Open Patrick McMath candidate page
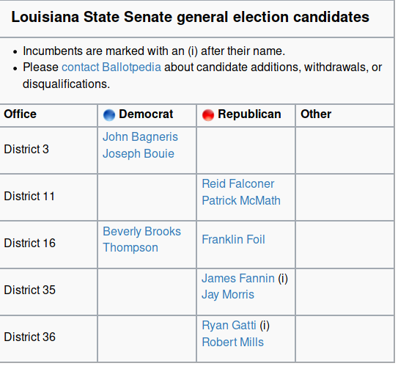The height and width of the screenshot is (377, 398). 241,200
